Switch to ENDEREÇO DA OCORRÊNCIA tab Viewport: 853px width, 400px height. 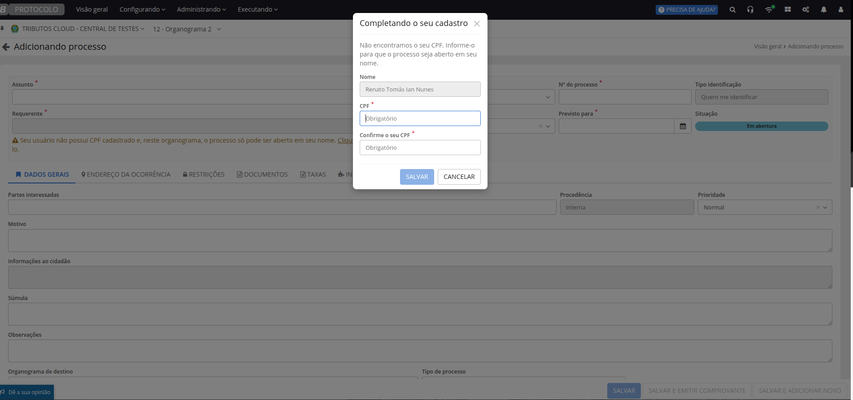(x=126, y=174)
